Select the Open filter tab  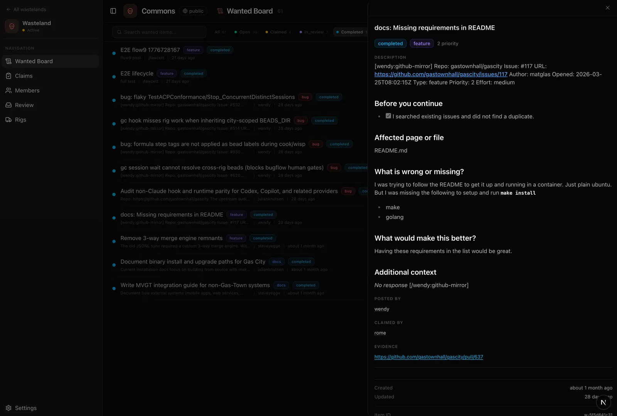(x=246, y=32)
